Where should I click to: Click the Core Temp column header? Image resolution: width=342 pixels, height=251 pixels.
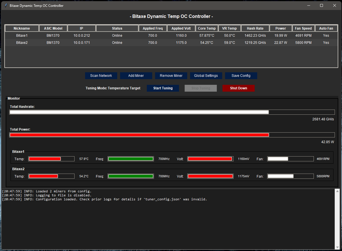[207, 28]
